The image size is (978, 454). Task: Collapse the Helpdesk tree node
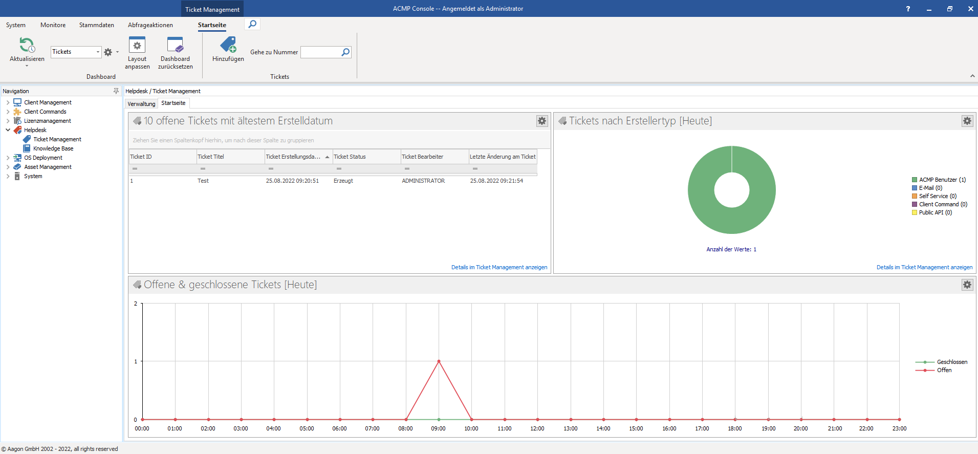[x=8, y=130]
